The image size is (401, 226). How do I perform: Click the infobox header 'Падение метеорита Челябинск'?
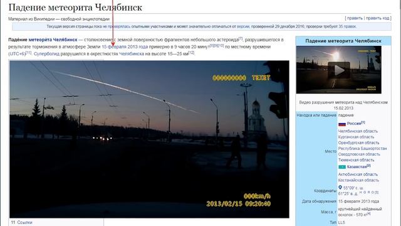pyautogui.click(x=343, y=41)
